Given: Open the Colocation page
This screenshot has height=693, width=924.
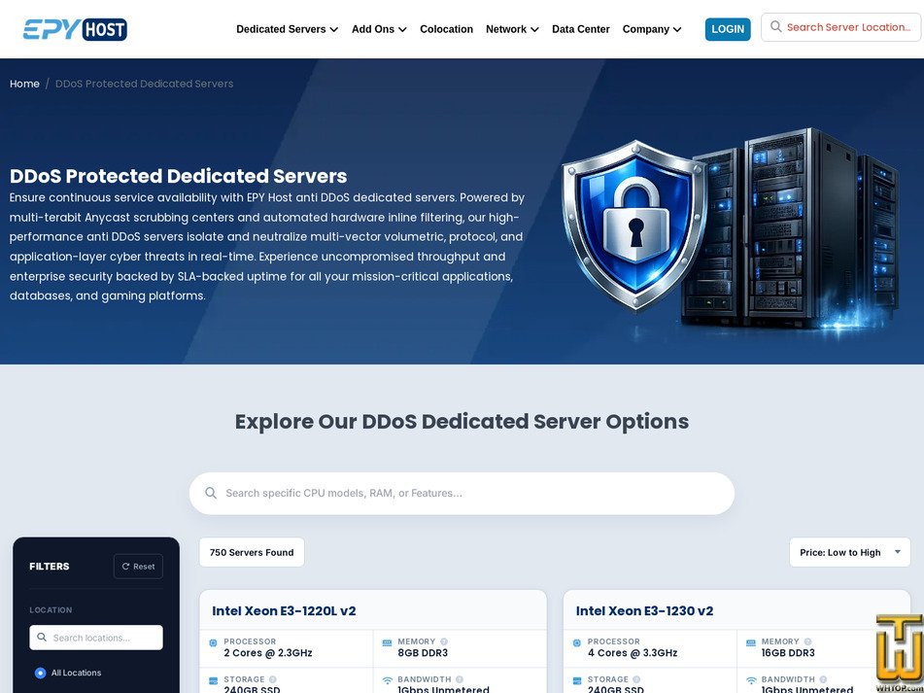Looking at the screenshot, I should pyautogui.click(x=446, y=29).
